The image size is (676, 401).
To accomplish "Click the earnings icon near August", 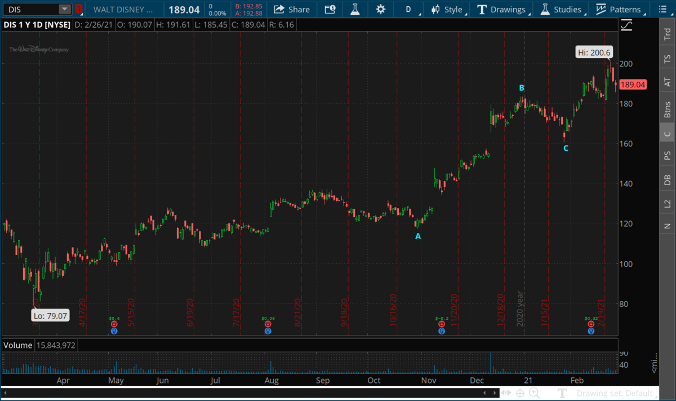I will [268, 325].
